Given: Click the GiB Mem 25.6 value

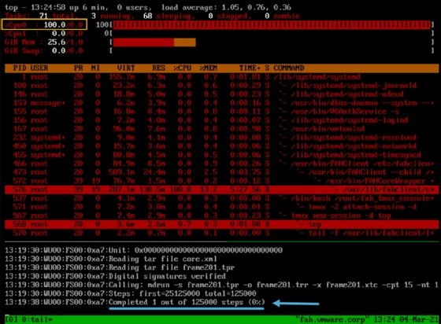Looking at the screenshot, I should (x=56, y=42).
